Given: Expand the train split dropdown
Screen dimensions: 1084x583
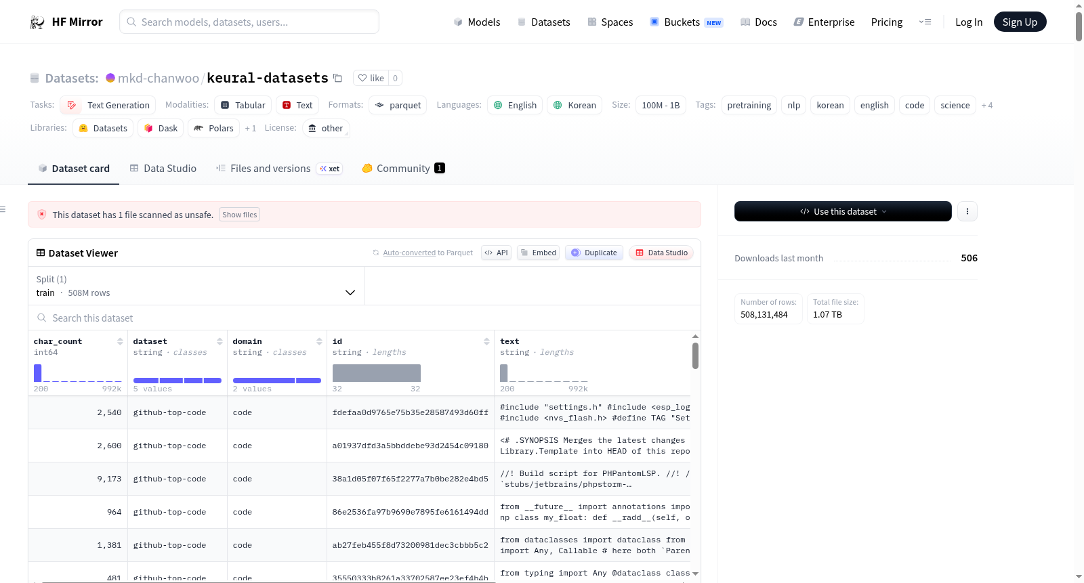Looking at the screenshot, I should click(x=196, y=286).
